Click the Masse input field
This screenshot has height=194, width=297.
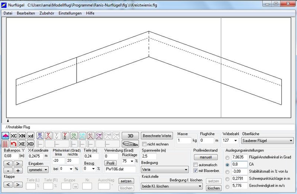click(x=184, y=140)
